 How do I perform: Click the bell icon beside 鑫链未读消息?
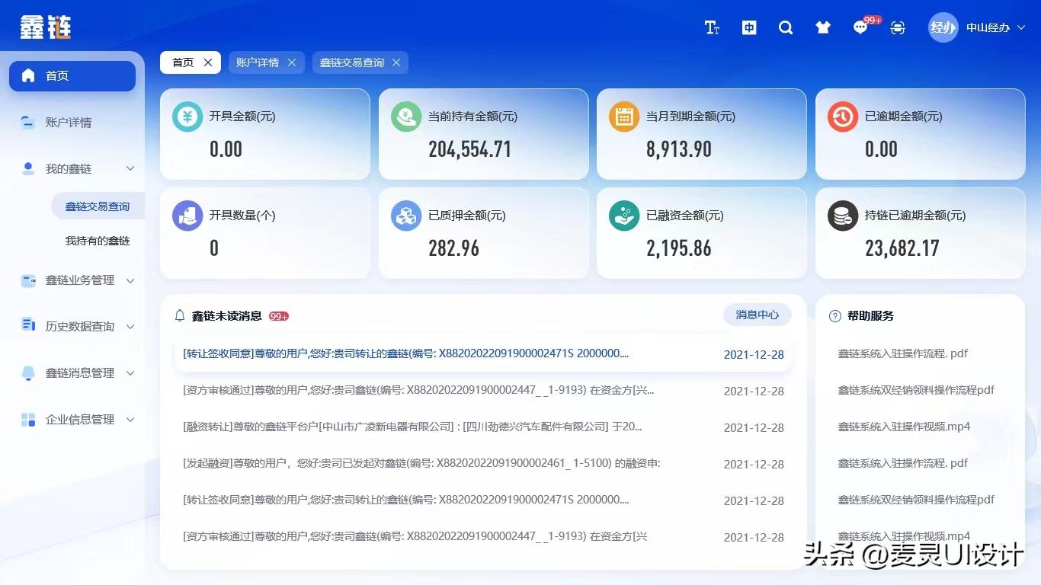(180, 315)
